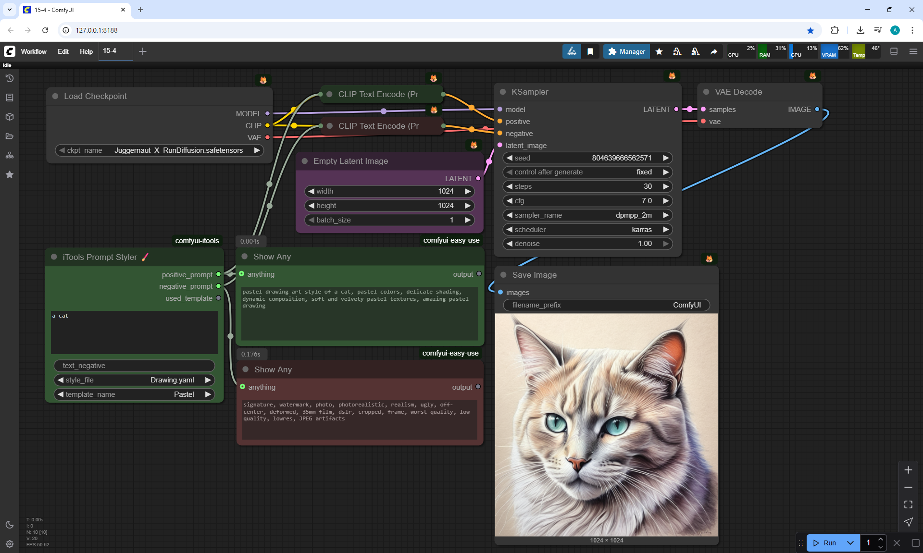Increase steps value with the right arrow
This screenshot has width=923, height=553.
point(666,186)
